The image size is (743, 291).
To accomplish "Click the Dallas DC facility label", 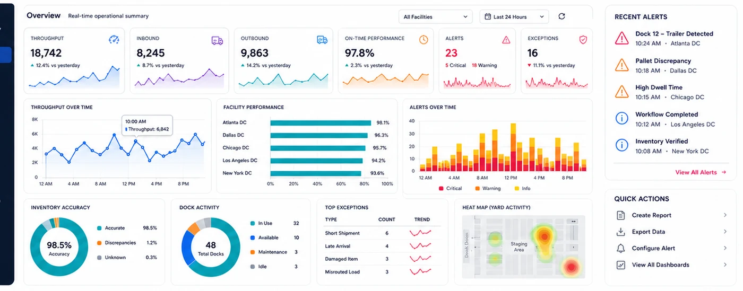I will coord(234,135).
